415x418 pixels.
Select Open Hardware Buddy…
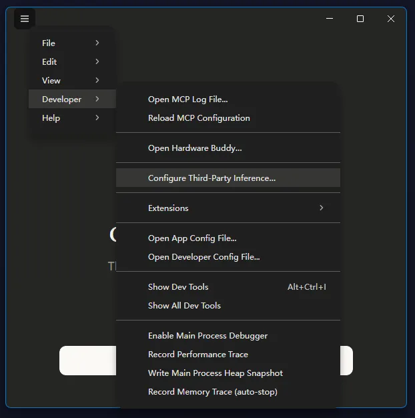(228, 148)
